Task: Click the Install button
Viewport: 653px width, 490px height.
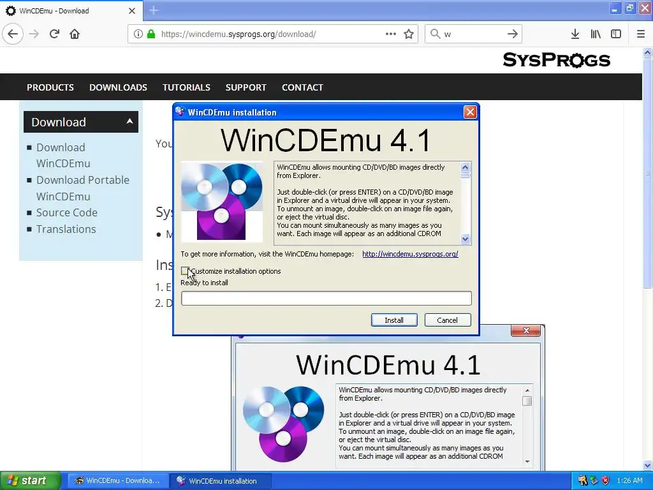Action: click(x=394, y=320)
